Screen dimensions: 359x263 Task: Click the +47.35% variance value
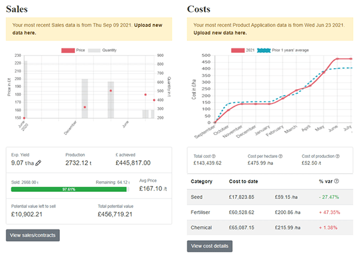click(x=330, y=212)
